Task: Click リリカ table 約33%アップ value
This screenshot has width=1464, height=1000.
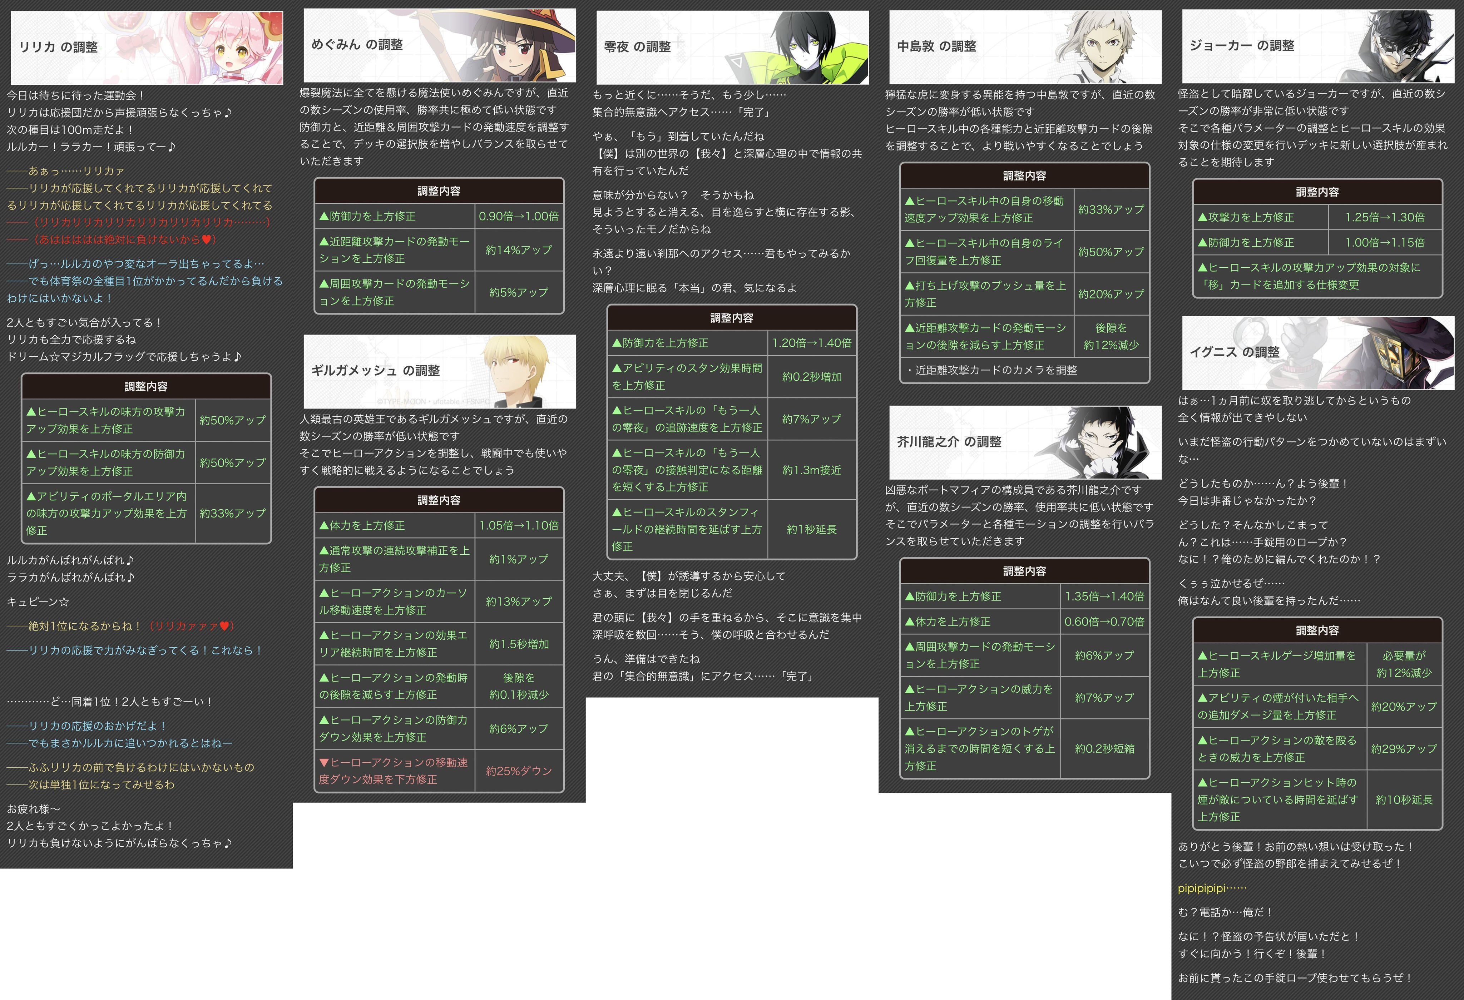Action: [x=232, y=513]
